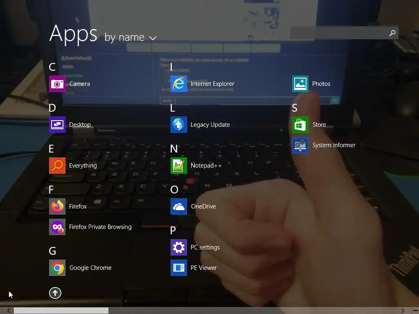
Task: Click the horizontal scrollbar thumb
Action: [x=61, y=311]
